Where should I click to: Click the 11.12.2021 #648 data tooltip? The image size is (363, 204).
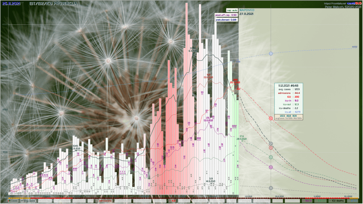point(290,86)
